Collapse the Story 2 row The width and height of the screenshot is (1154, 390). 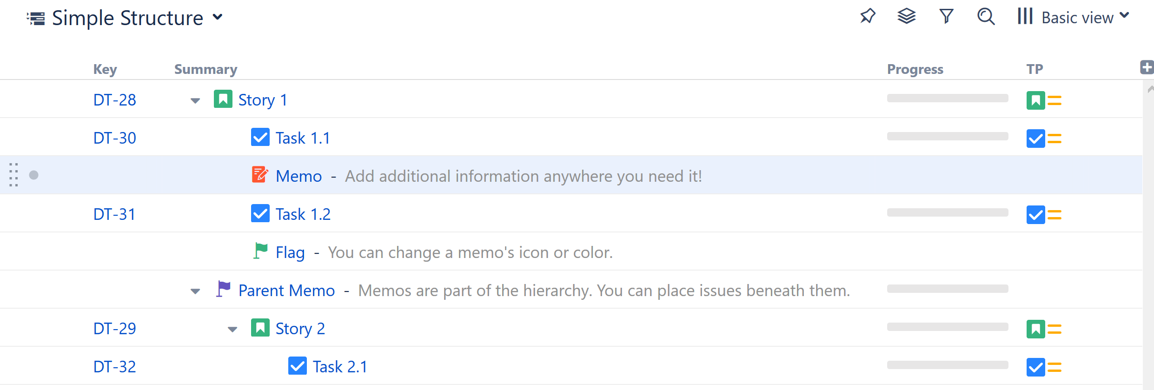tap(232, 329)
